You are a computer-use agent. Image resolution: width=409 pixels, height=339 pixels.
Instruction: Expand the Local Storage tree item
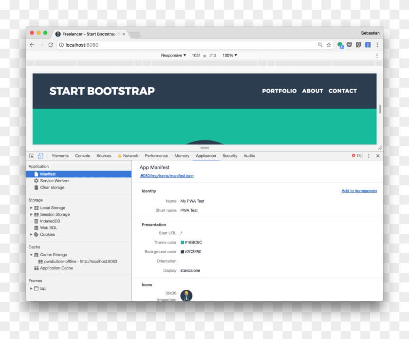(x=31, y=207)
